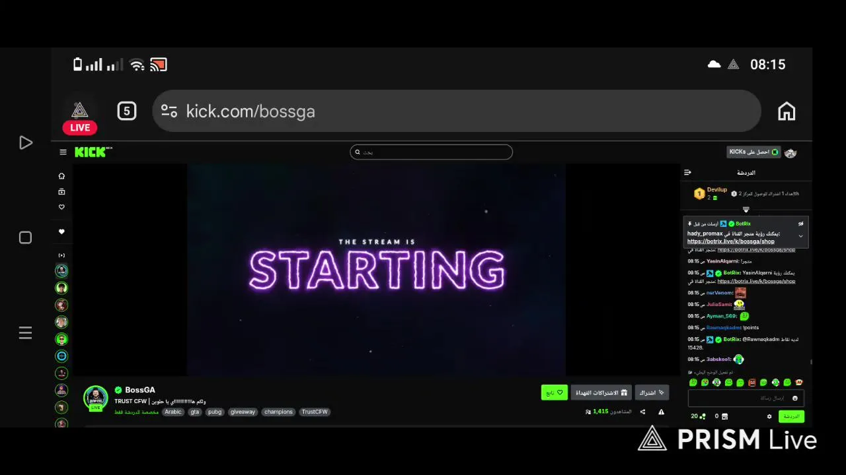
Task: Open chat settings gear icon
Action: tap(769, 417)
